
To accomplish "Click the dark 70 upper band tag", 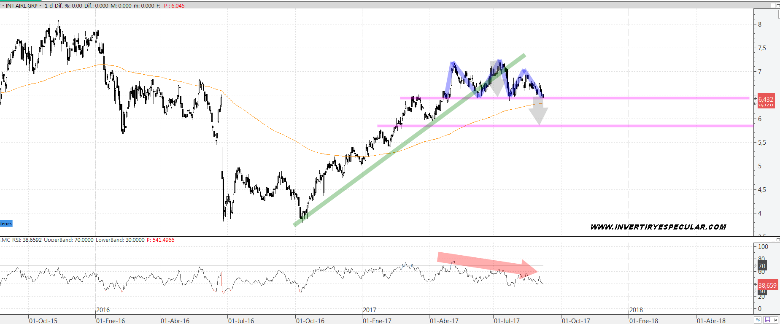I will click(762, 266).
